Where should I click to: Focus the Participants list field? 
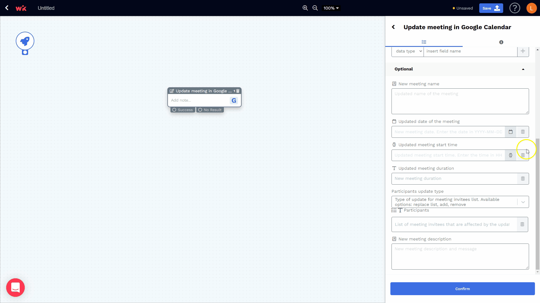[454, 224]
